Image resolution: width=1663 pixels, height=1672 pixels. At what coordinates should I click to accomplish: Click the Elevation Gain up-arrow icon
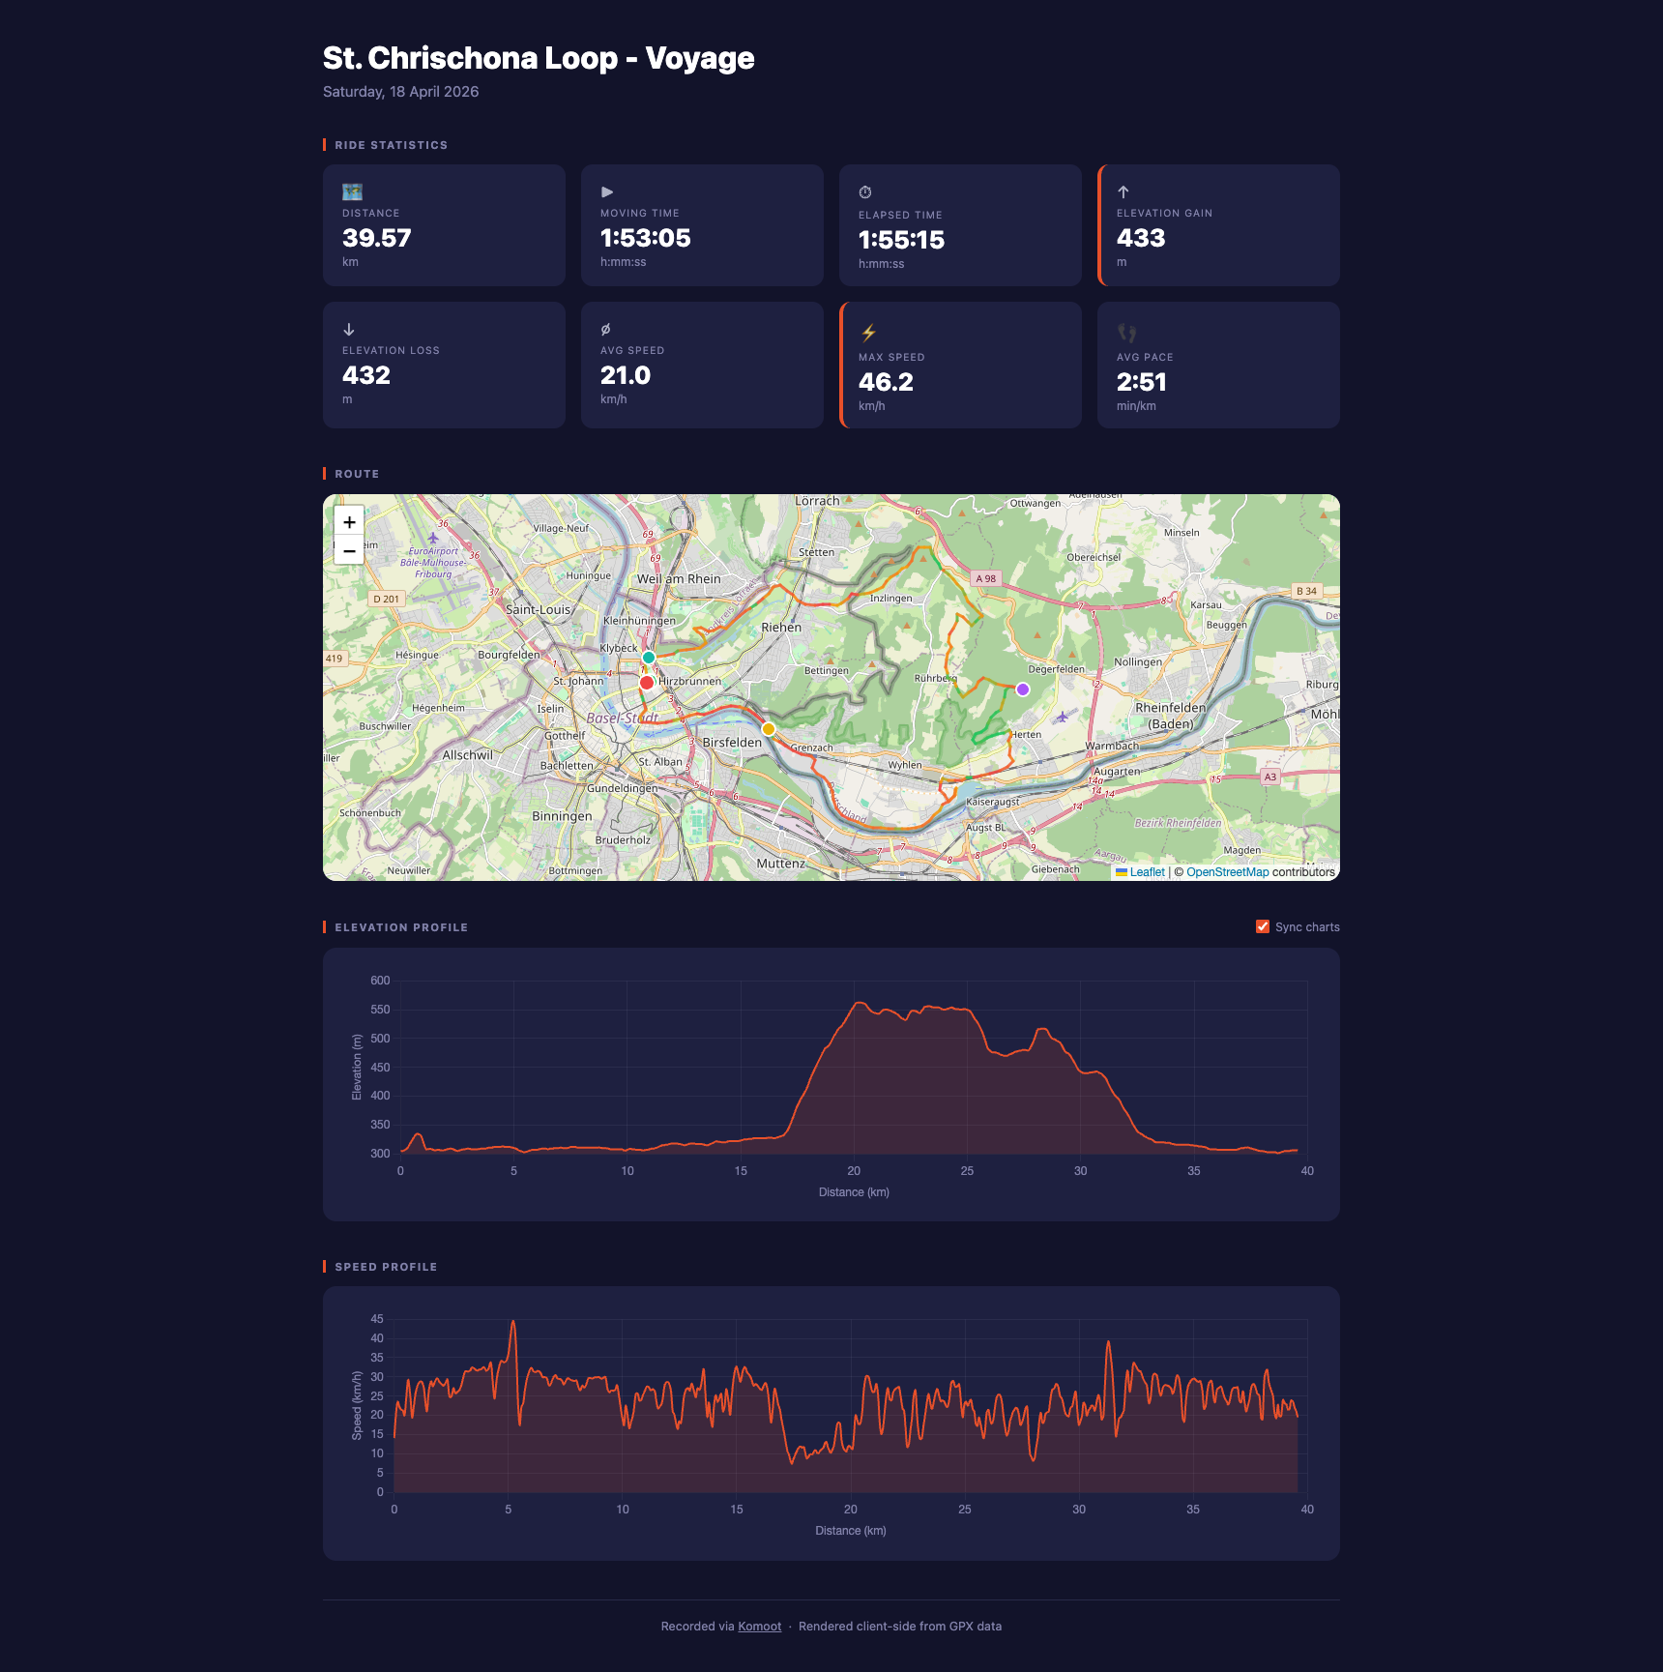pyautogui.click(x=1123, y=191)
